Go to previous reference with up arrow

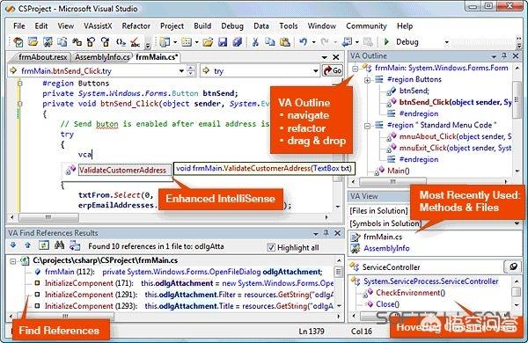27,245
